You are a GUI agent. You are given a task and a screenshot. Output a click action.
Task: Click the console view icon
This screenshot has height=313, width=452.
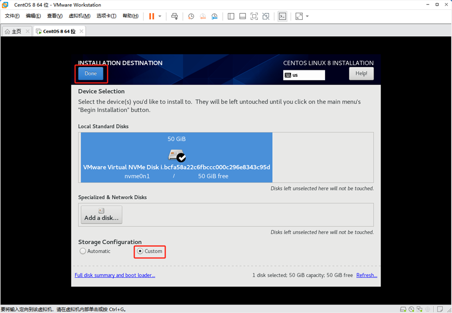pos(282,16)
